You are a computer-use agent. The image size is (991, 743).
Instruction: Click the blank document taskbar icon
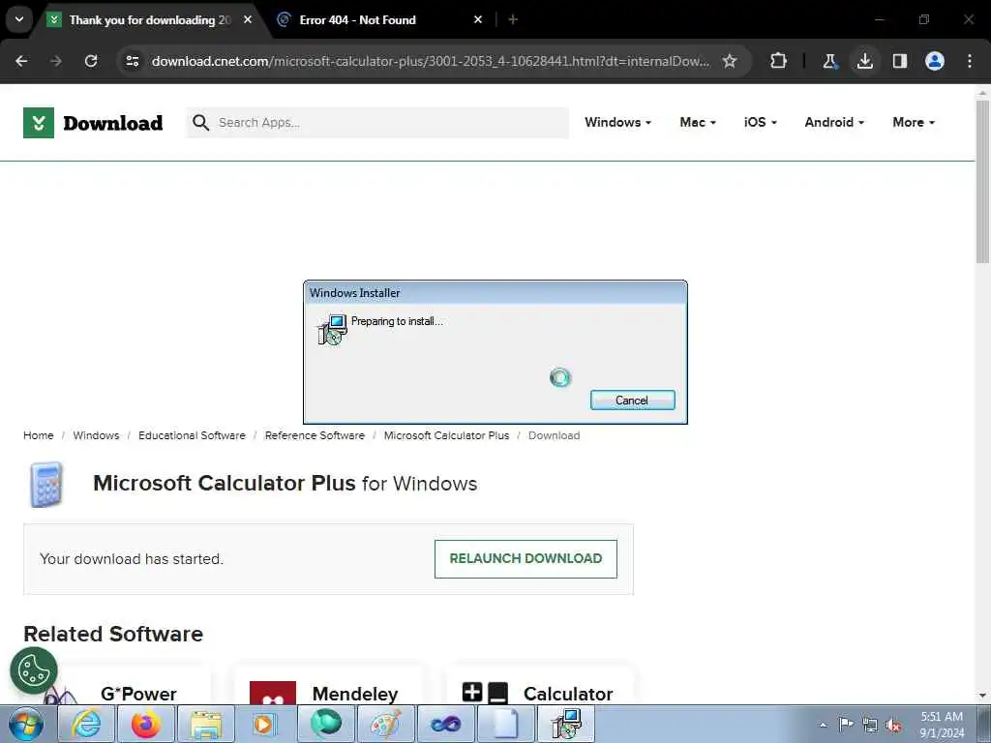pos(505,725)
